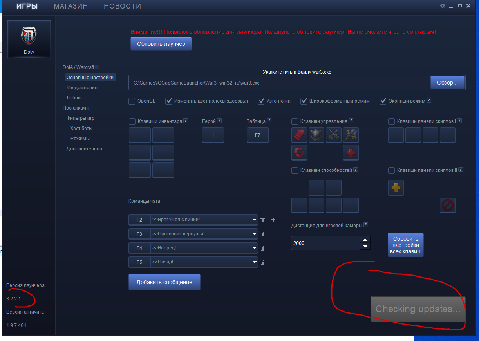Disable the Авто-логин checkbox
Viewport: 479px width, 341px height.
[x=261, y=101]
